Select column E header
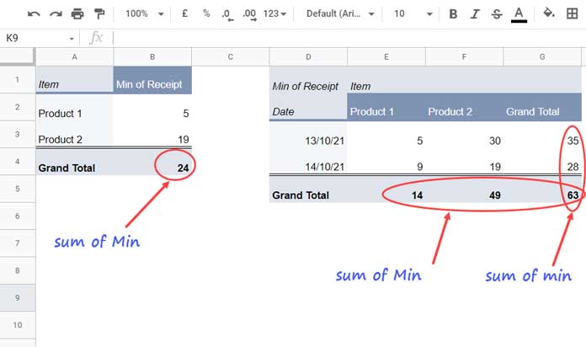Viewport: 586px width, 347px height. coord(386,56)
